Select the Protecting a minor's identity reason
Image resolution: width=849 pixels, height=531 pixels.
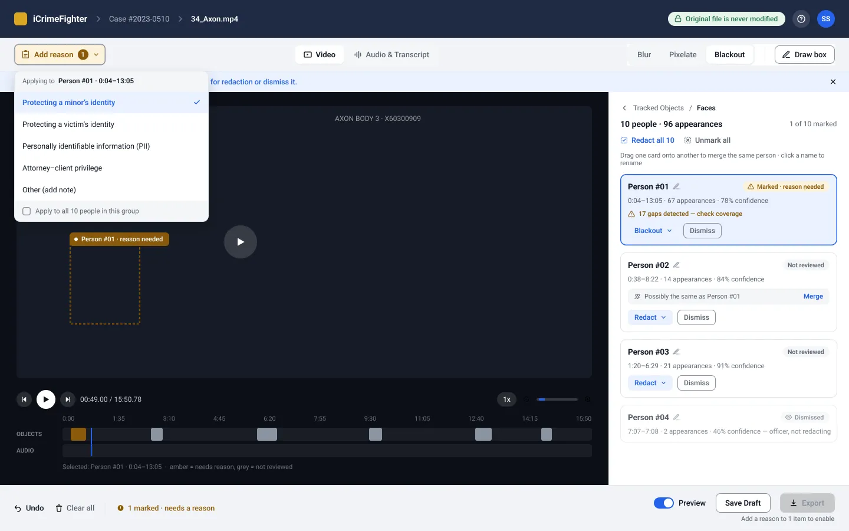pos(111,103)
